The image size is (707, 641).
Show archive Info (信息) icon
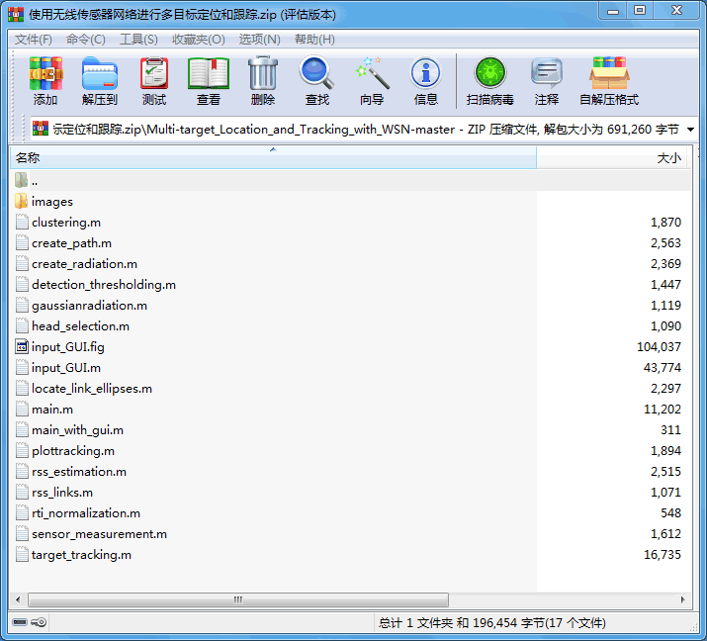pos(425,81)
